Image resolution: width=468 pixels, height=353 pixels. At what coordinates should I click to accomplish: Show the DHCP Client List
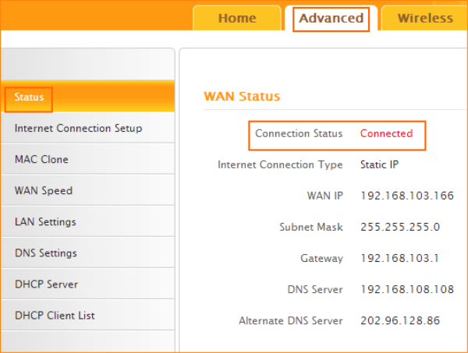tap(55, 315)
